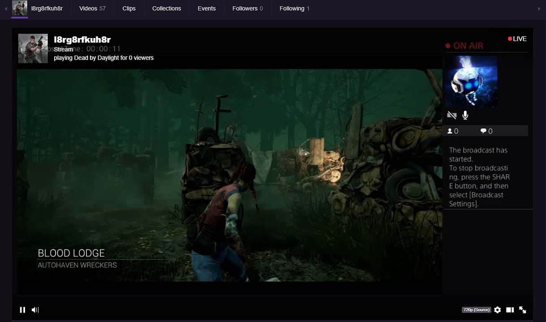Viewport: 546px width, 322px height.
Task: Click the broadcast has started message
Action: [x=480, y=177]
